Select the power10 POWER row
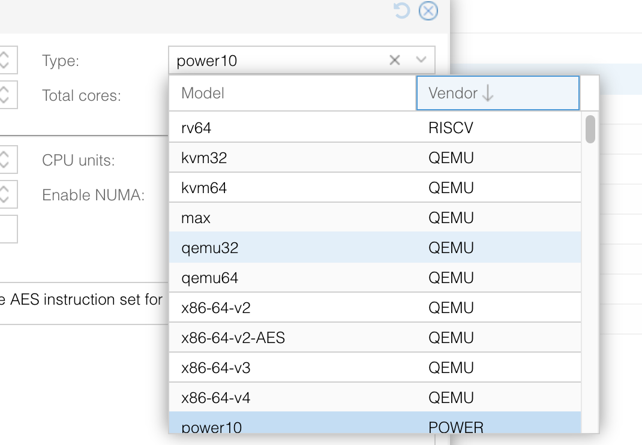642x445 pixels. [375, 422]
